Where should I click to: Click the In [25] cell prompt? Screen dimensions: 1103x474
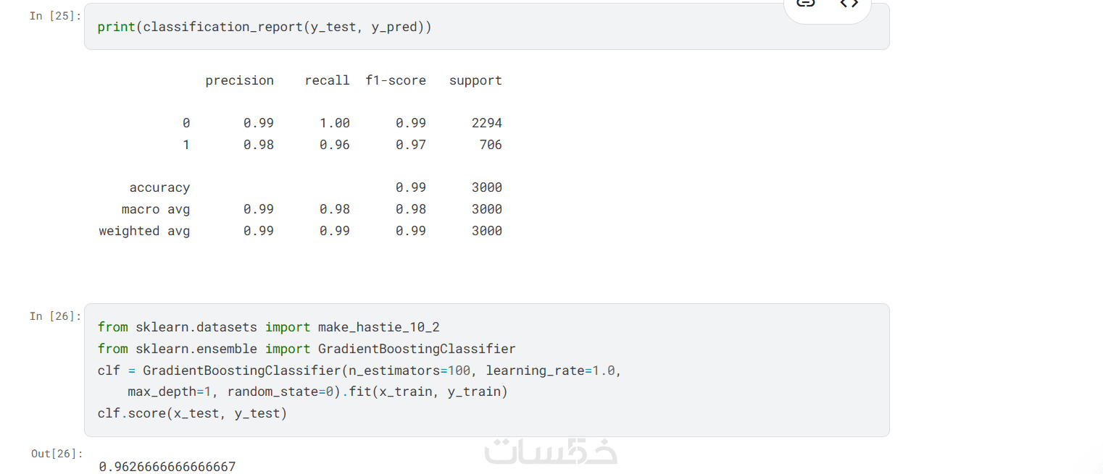(55, 16)
